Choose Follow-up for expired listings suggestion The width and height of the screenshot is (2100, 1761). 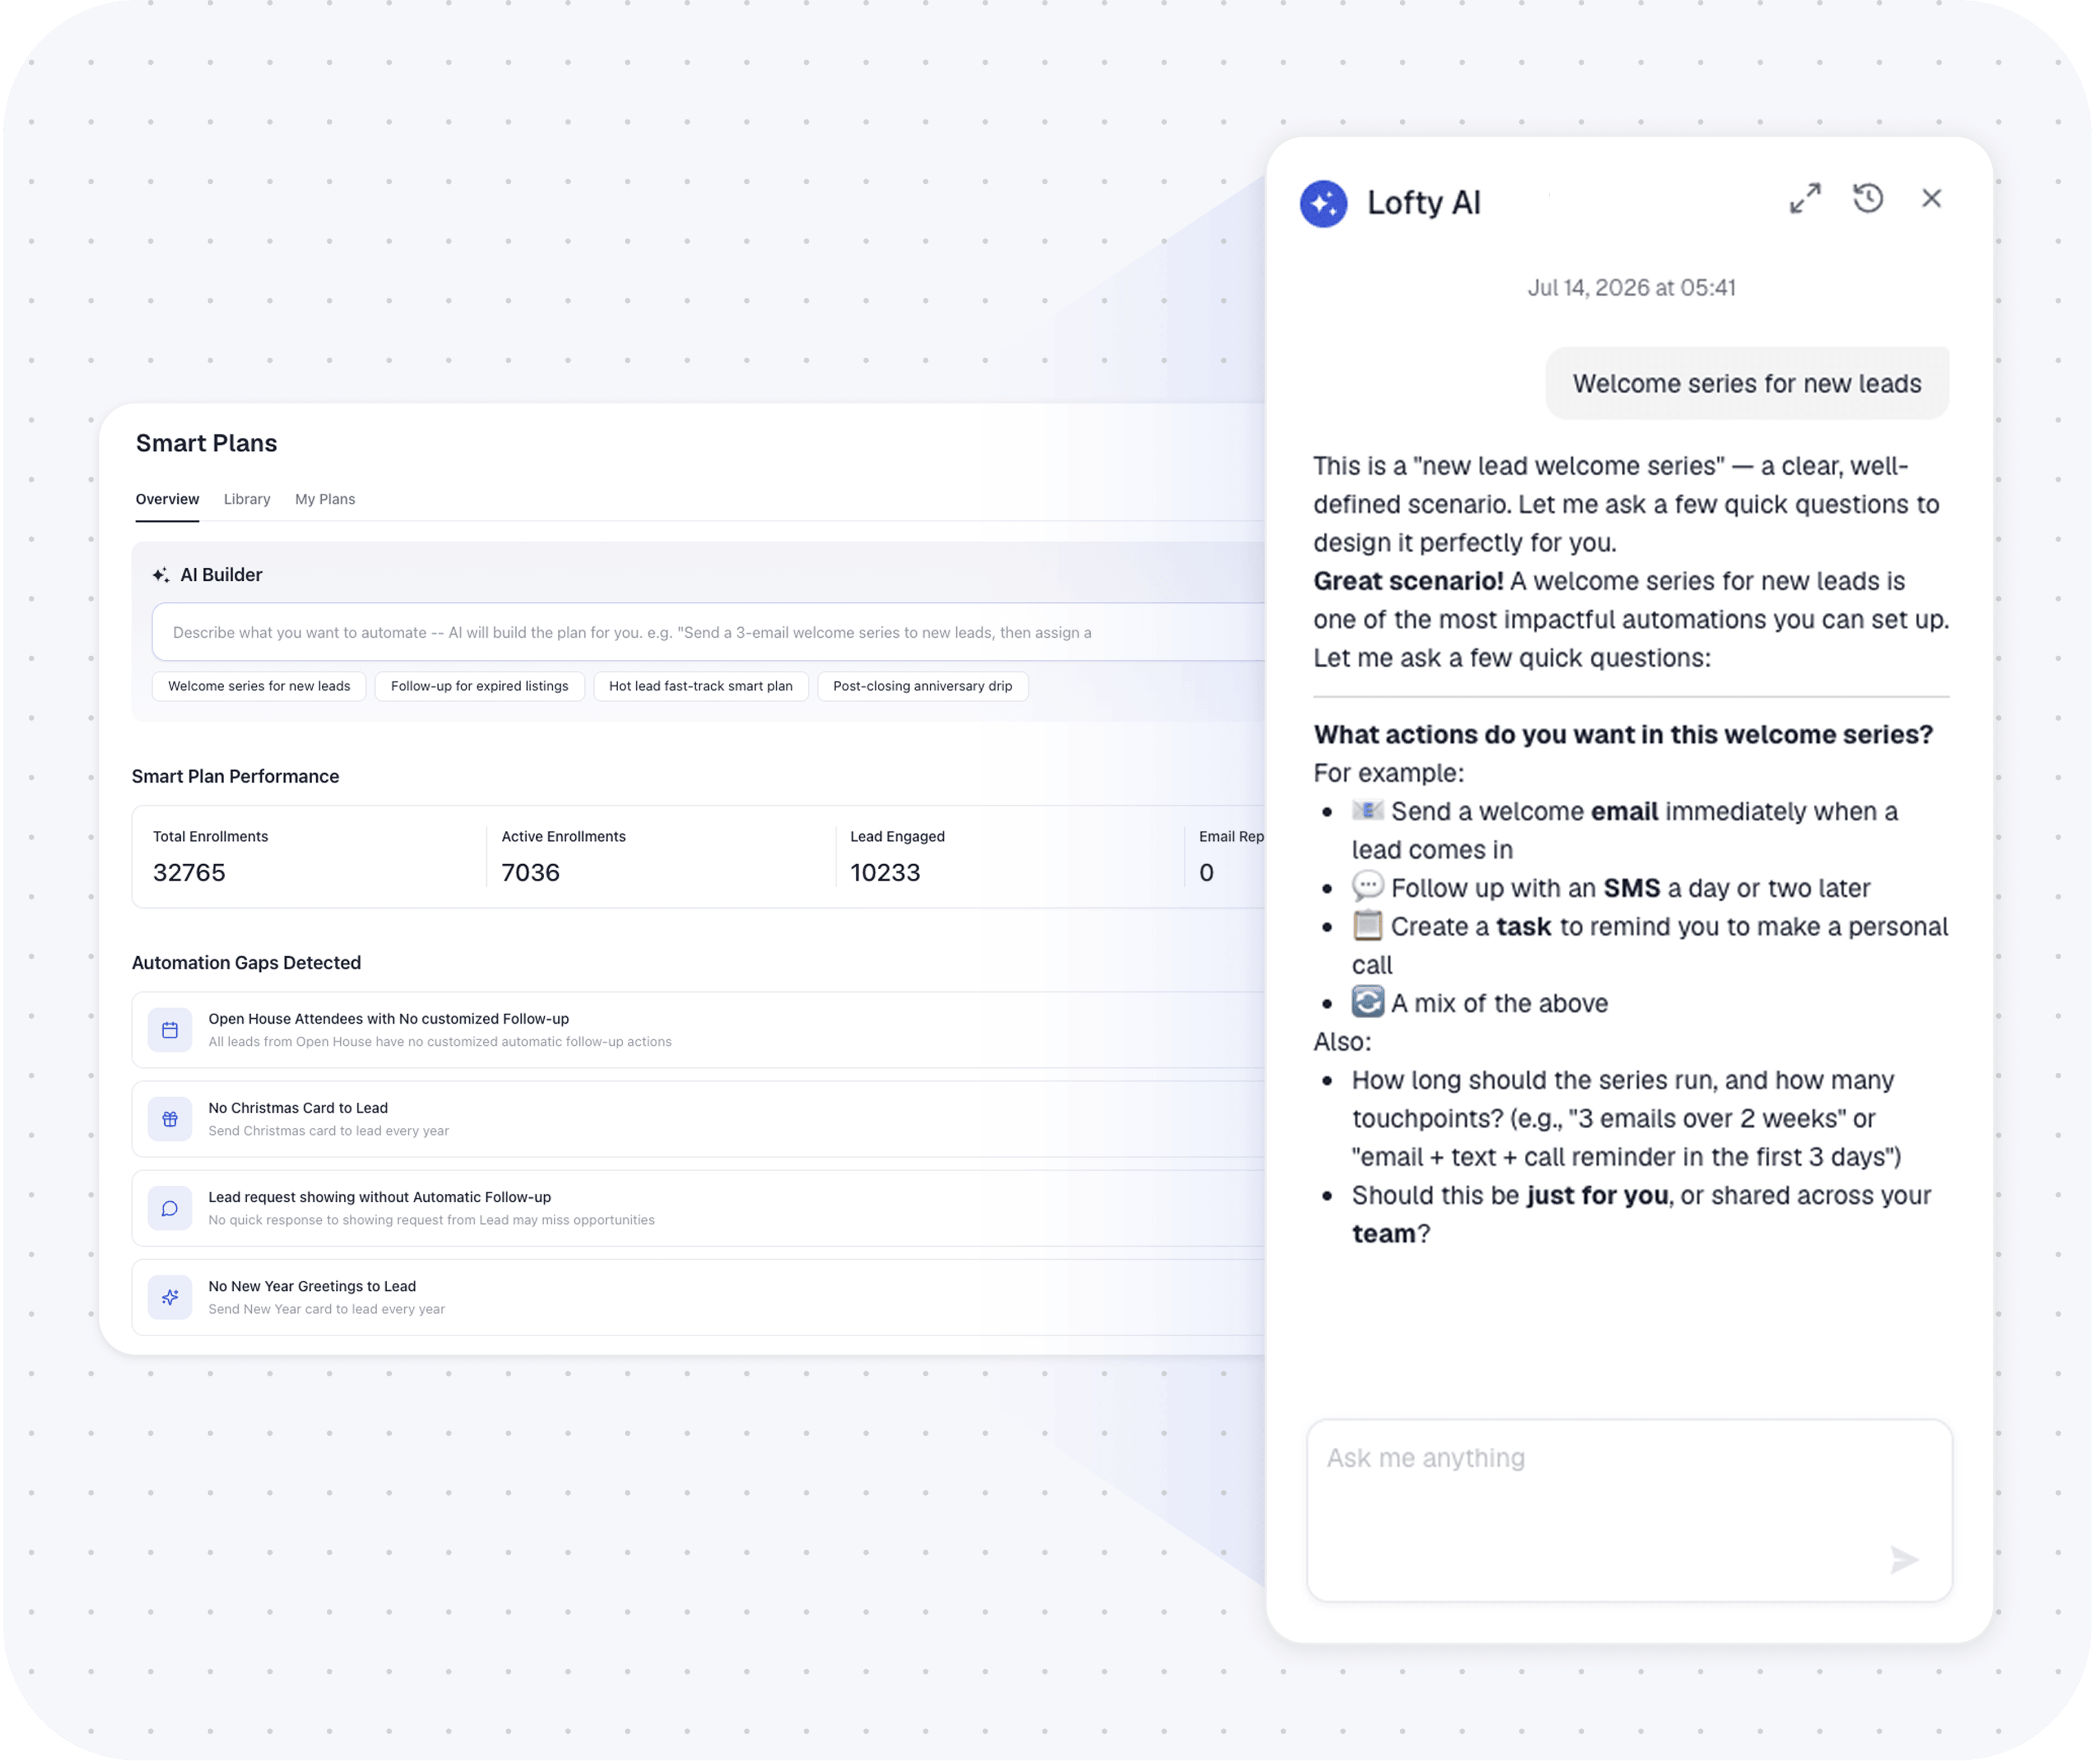[479, 686]
